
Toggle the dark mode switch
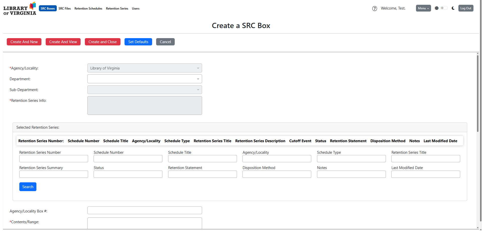point(444,8)
